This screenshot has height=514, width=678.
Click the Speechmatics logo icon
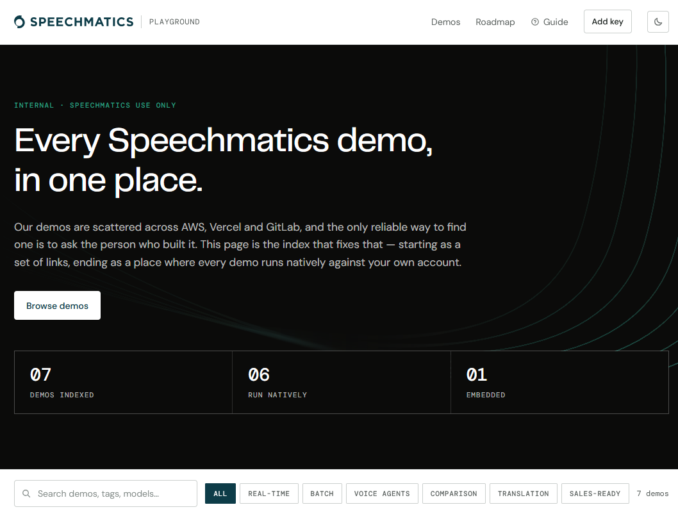(19, 22)
